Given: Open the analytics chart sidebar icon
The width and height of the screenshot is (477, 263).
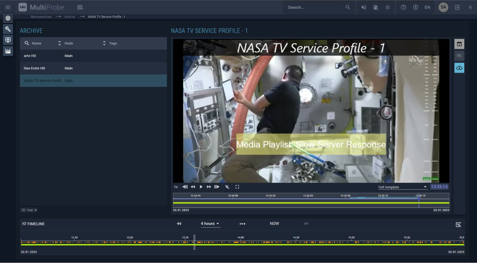Looking at the screenshot, I should [8, 51].
